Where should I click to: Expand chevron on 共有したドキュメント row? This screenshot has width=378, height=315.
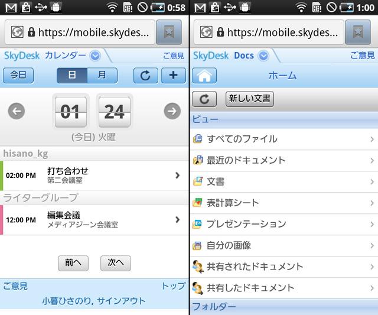[372, 288]
